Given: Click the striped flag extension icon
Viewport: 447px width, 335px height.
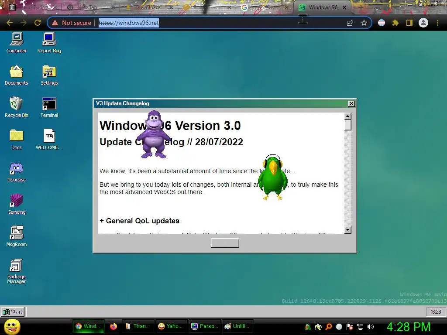Looking at the screenshot, I should [382, 23].
